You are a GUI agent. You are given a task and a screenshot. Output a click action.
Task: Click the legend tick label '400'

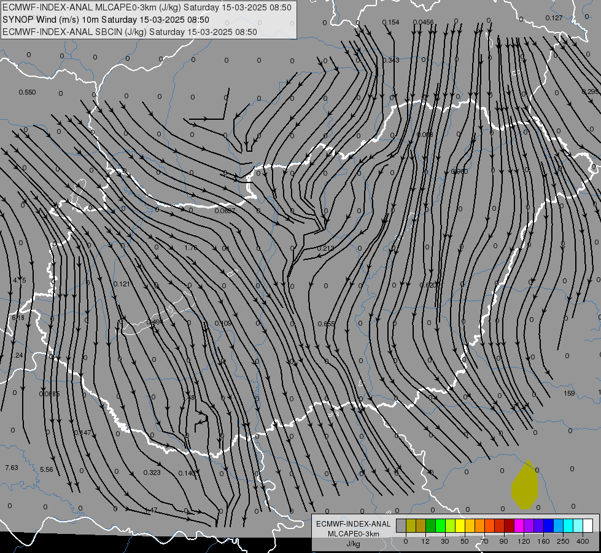[583, 541]
